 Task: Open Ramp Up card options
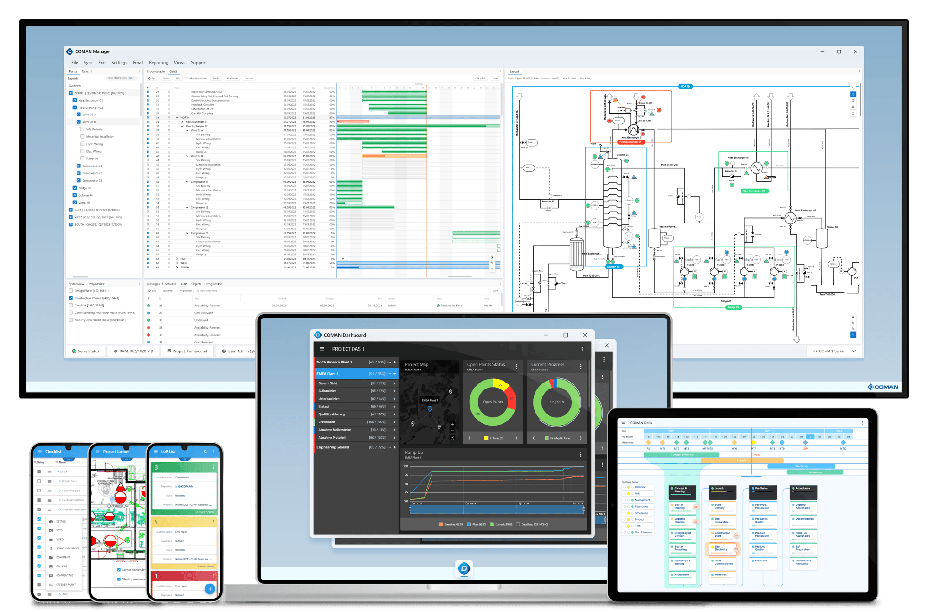coord(581,454)
